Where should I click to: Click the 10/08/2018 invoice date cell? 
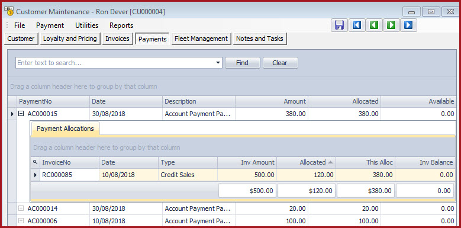[129, 175]
